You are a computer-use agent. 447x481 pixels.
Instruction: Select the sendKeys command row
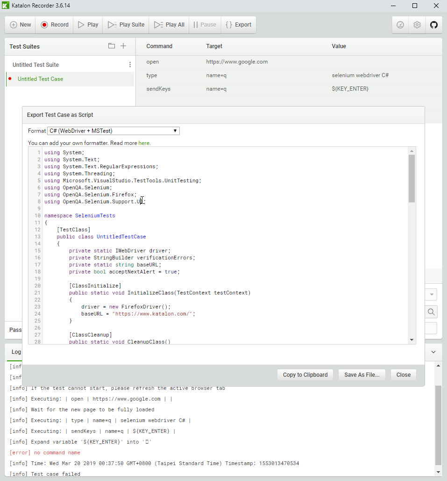click(289, 89)
